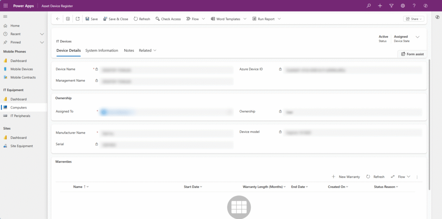Switch to the Notes tab
This screenshot has height=219, width=442.
[x=129, y=50]
